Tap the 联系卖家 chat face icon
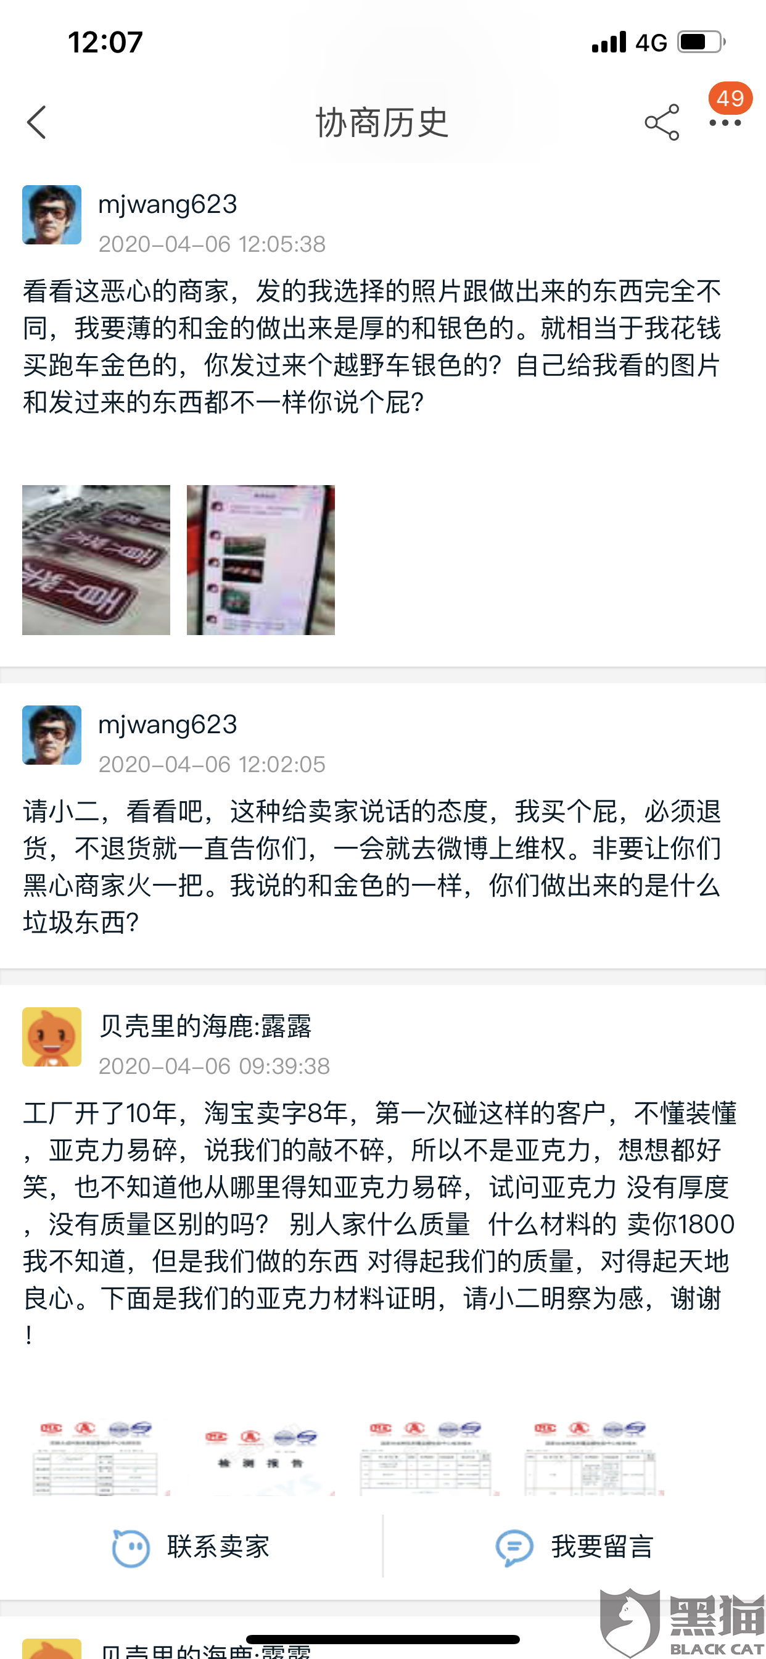Image resolution: width=766 pixels, height=1659 pixels. 131,1547
